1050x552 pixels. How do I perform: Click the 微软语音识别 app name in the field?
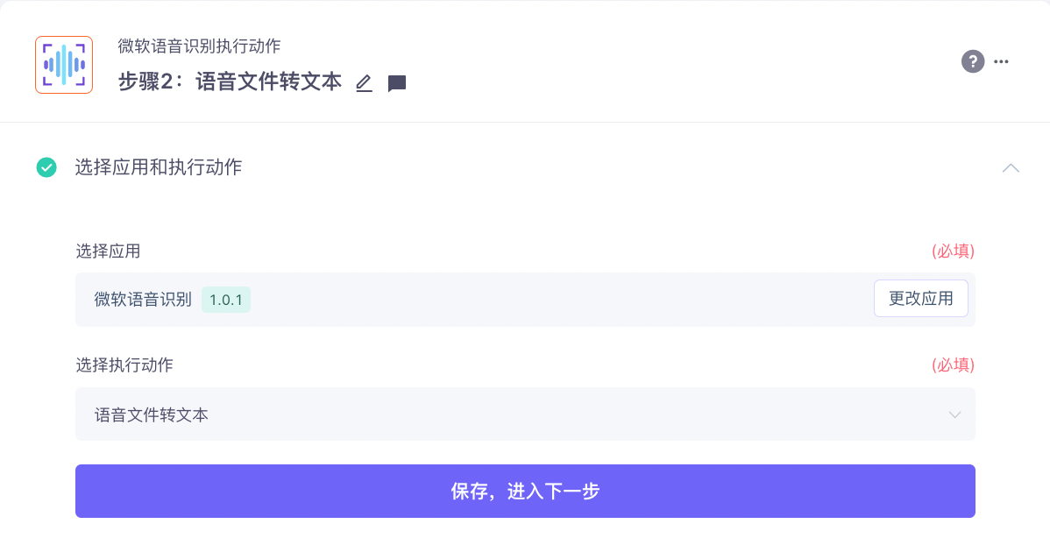click(x=143, y=299)
